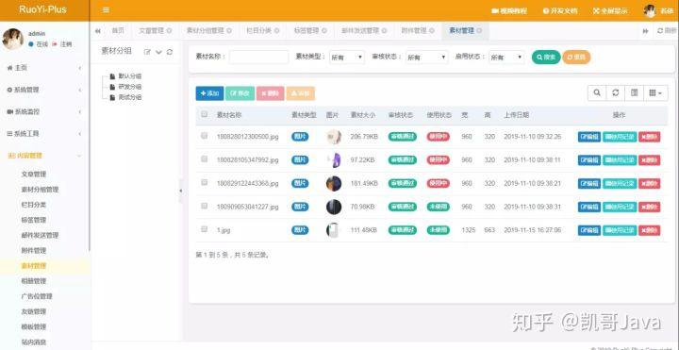Click the red 删除 delete button in toolbar

click(x=271, y=93)
